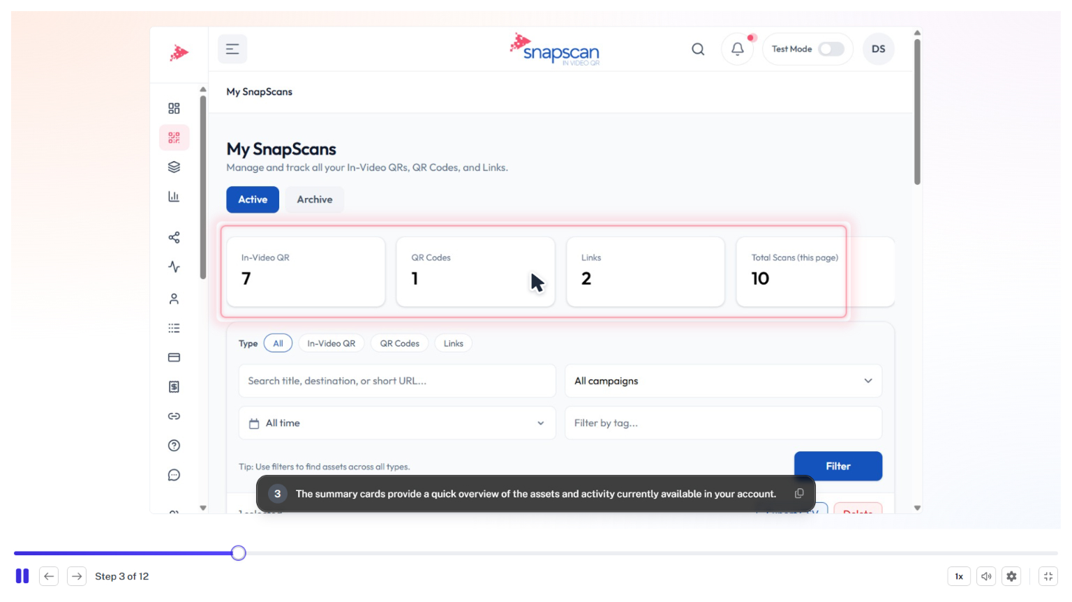Go to next step arrow
The width and height of the screenshot is (1072, 602).
click(x=77, y=576)
